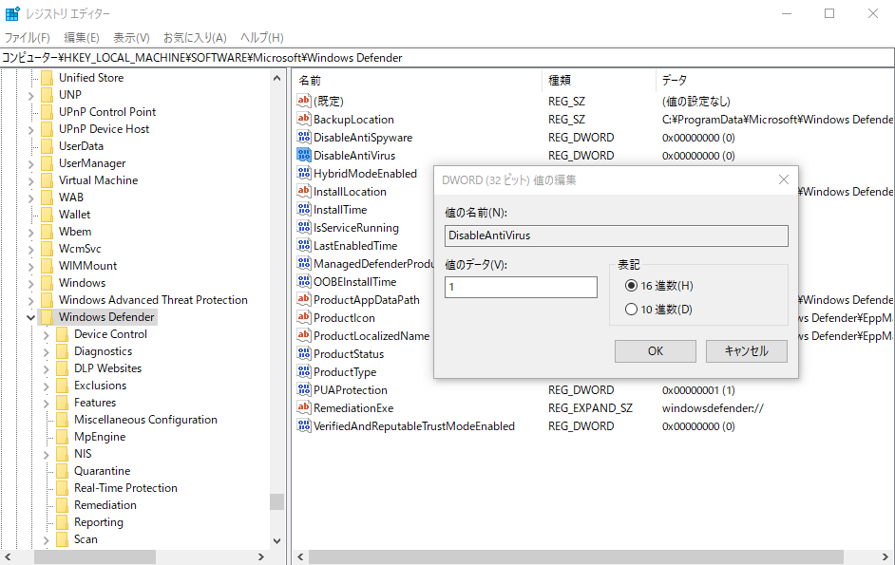Collapse the Windows Defender tree node

click(30, 317)
